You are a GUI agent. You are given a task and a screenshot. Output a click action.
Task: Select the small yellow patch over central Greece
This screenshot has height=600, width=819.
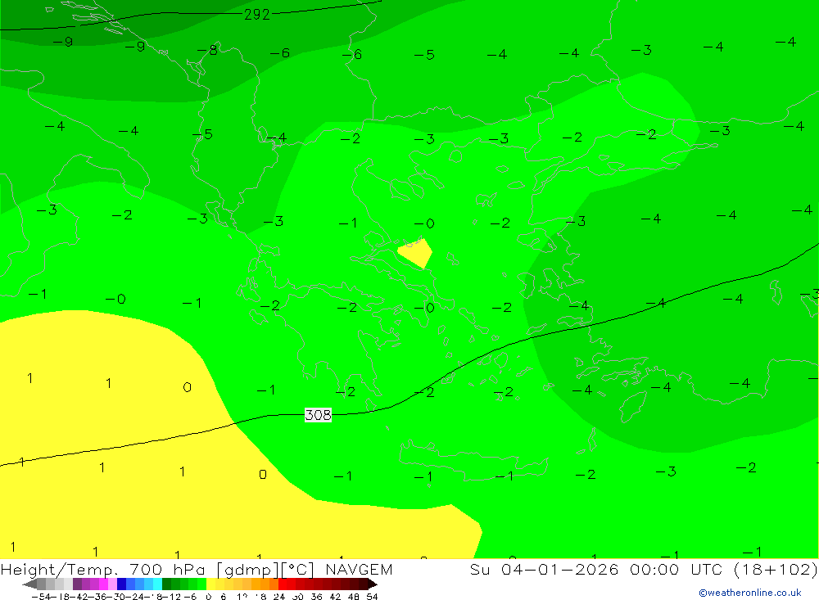[415, 253]
